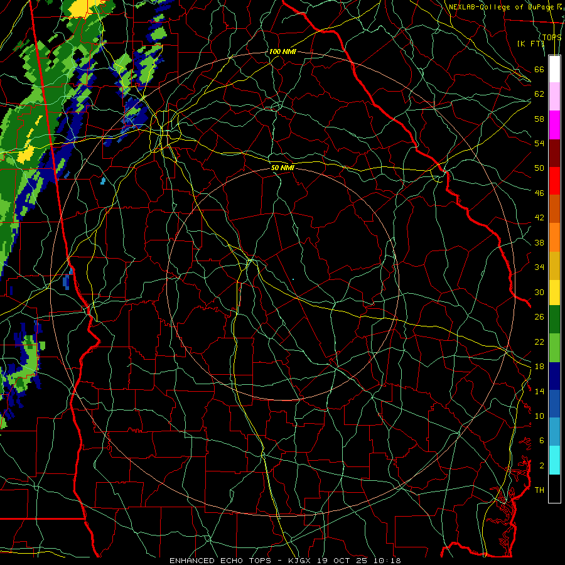Click the "58" legend value

(x=539, y=119)
